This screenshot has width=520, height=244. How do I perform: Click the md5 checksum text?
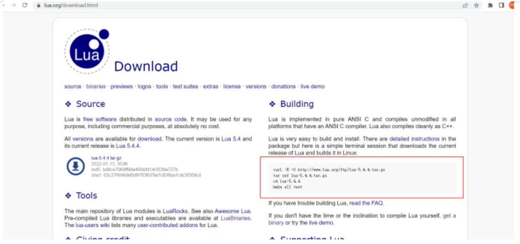[135, 169]
